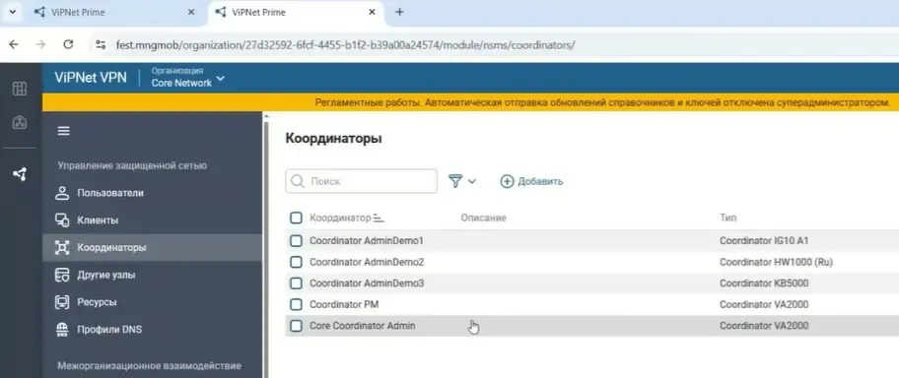Go forward with browser forward arrow
This screenshot has height=378, width=899.
pos(40,44)
